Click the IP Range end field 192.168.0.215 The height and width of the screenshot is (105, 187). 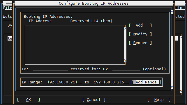tap(111, 82)
